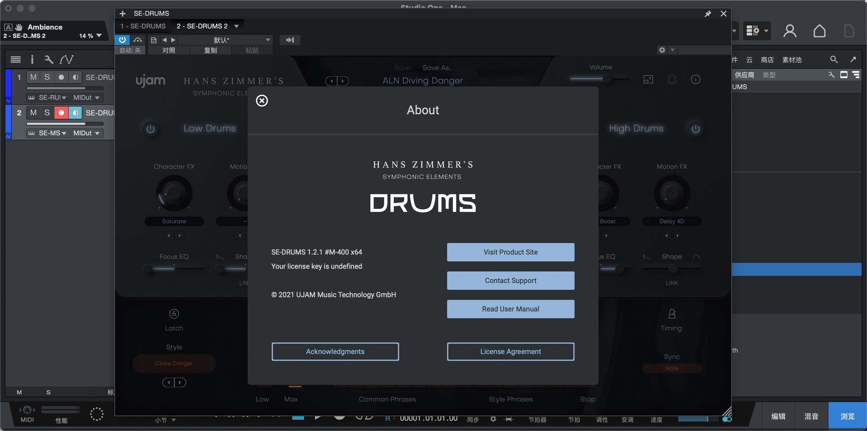
Task: Adjust track 1 volume fader
Action: pos(65,88)
